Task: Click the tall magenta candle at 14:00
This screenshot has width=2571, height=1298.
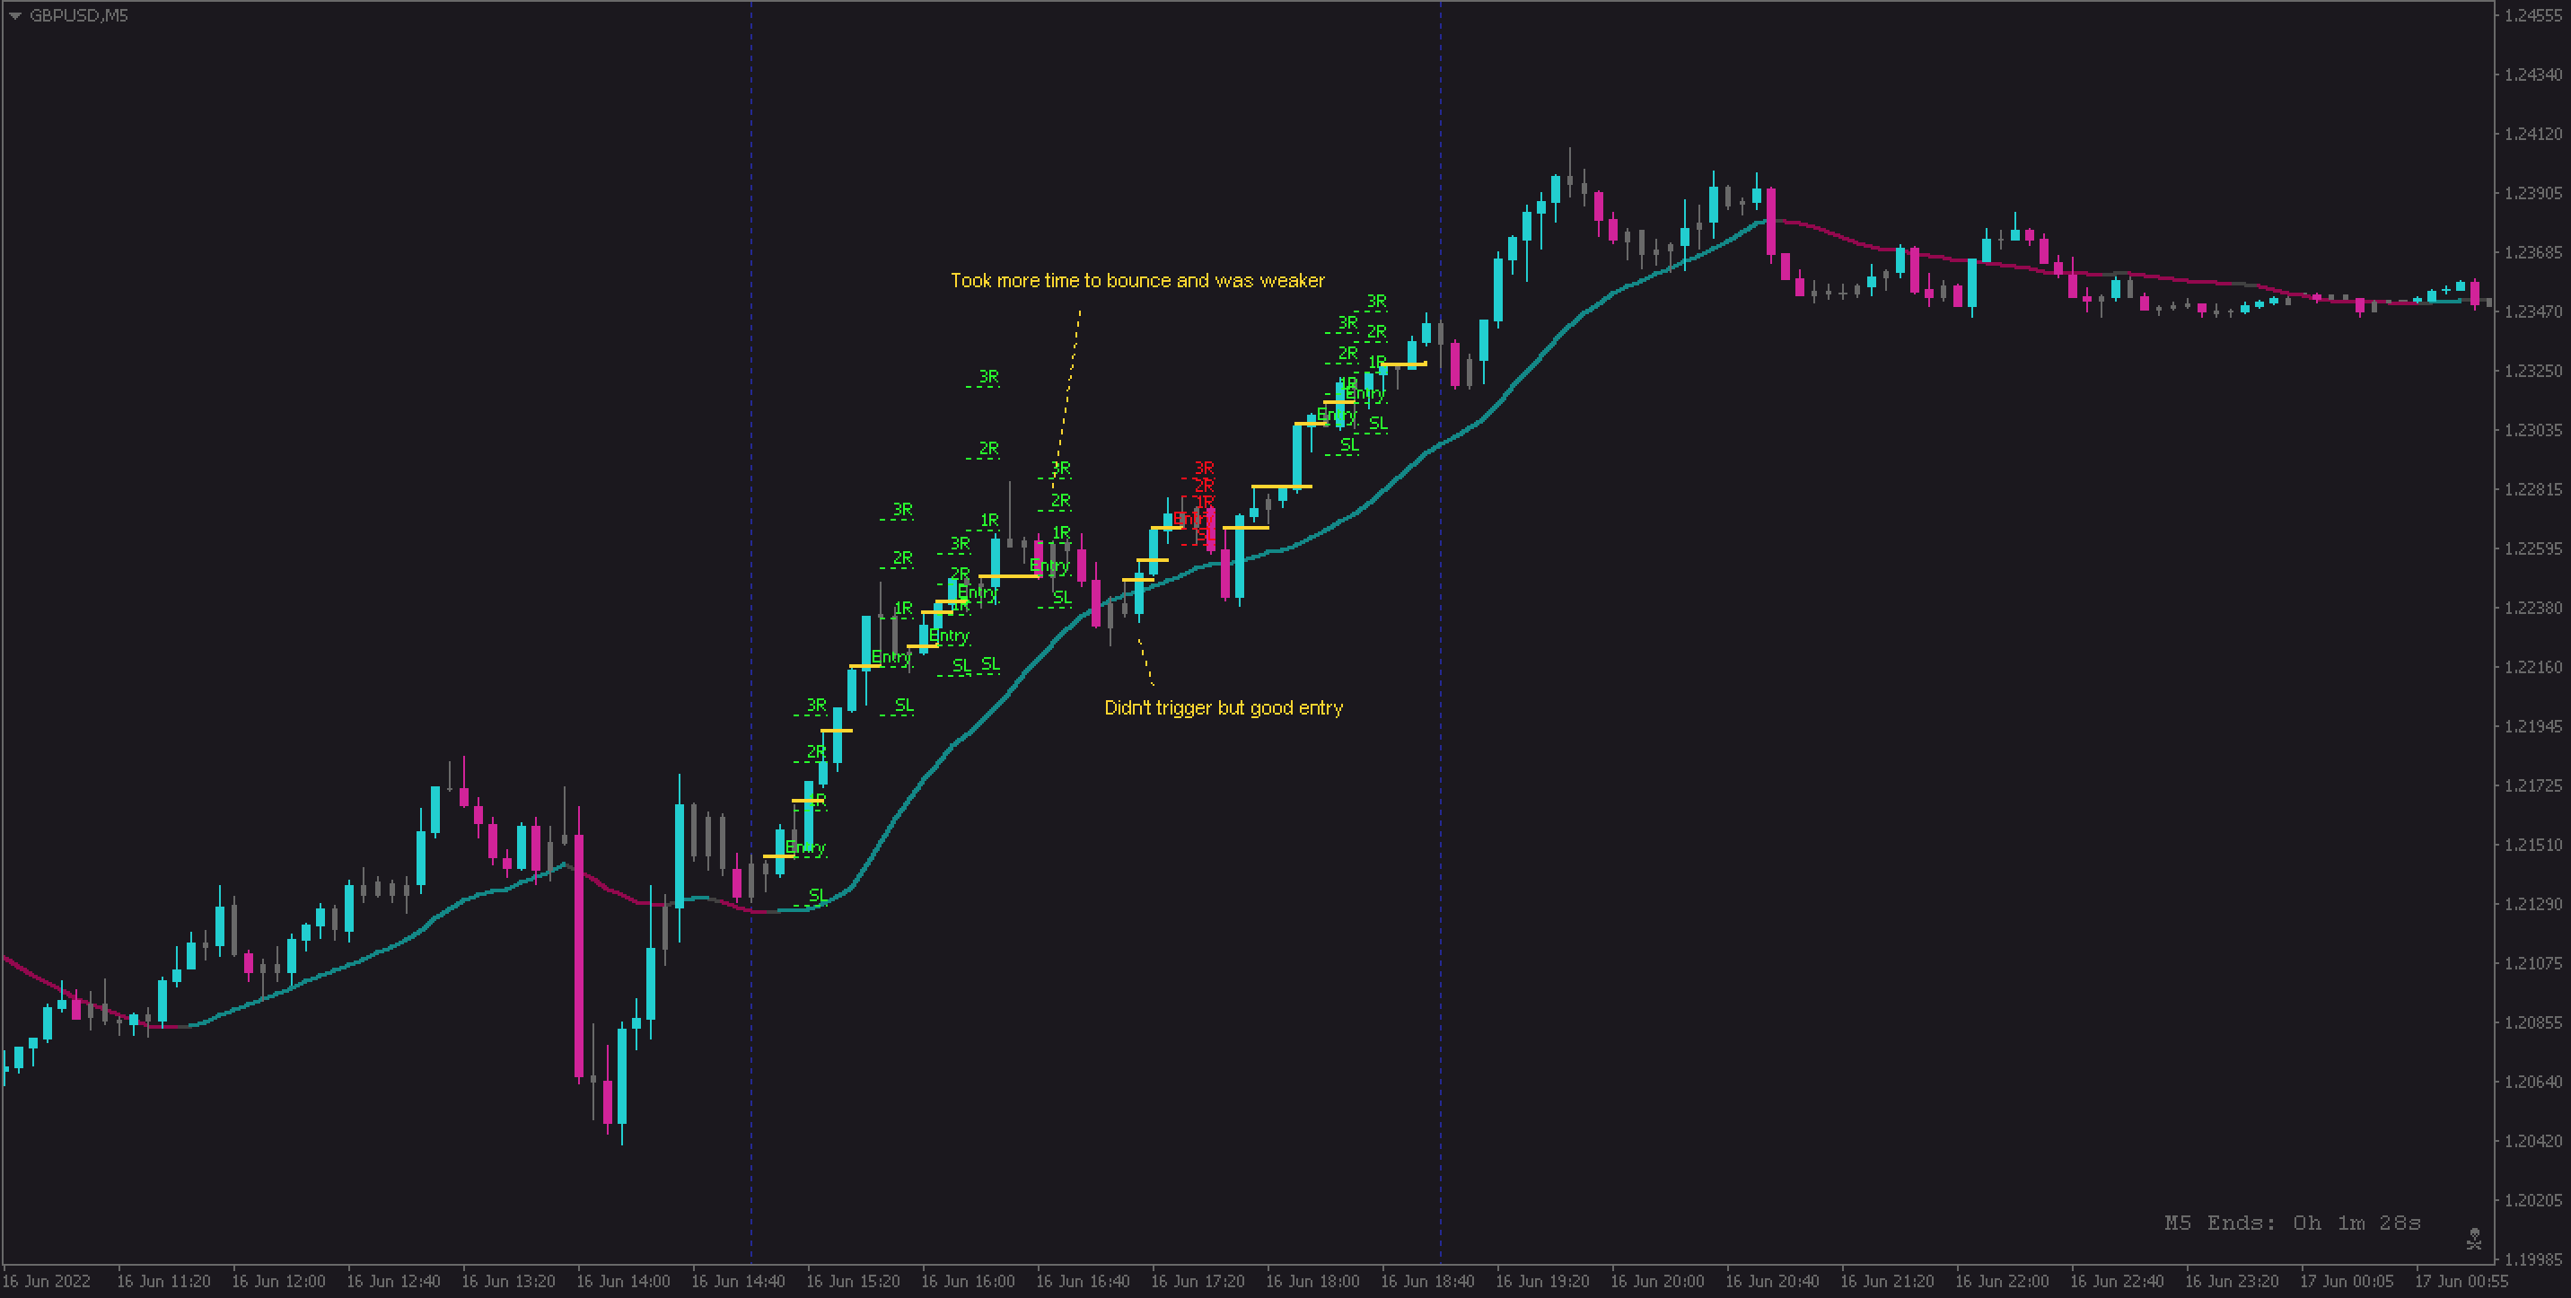Action: click(x=579, y=956)
